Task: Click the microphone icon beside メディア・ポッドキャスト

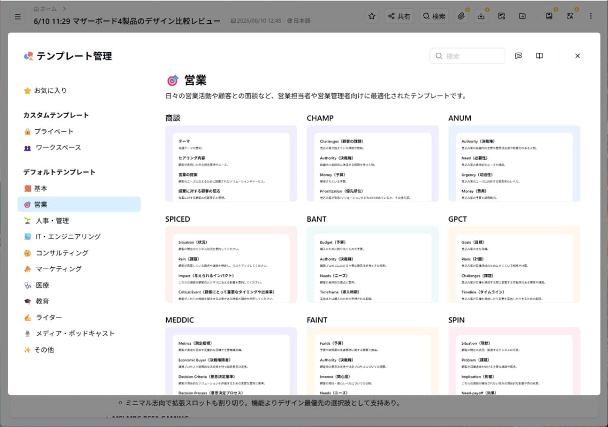Action: 27,333
